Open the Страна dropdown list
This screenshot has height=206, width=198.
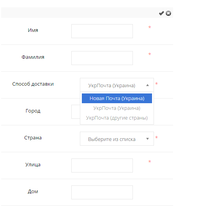pos(117,139)
